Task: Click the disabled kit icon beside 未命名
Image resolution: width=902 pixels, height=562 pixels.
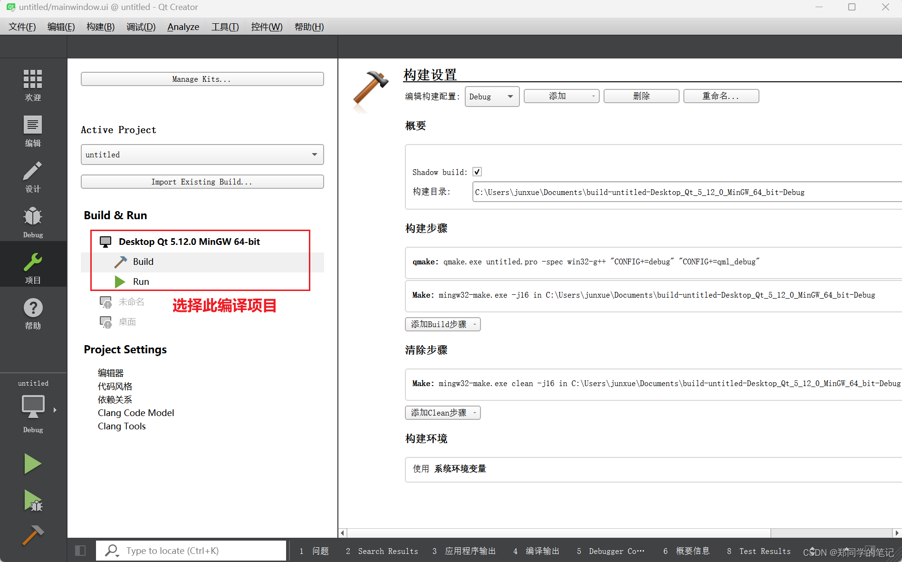Action: coord(106,302)
